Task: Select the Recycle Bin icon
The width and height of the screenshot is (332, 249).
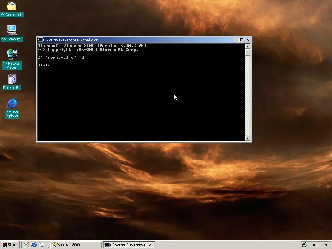Action: (12, 82)
